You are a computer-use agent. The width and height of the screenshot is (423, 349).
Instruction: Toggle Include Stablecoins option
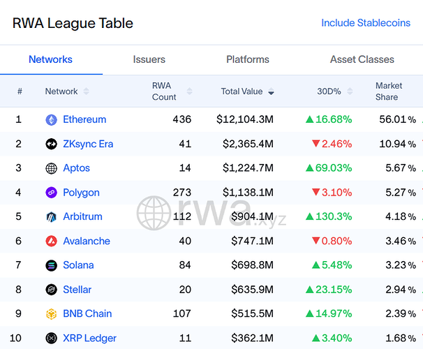[365, 23]
